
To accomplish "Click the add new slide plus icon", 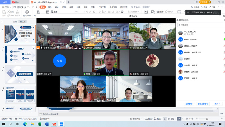I will (19, 114).
